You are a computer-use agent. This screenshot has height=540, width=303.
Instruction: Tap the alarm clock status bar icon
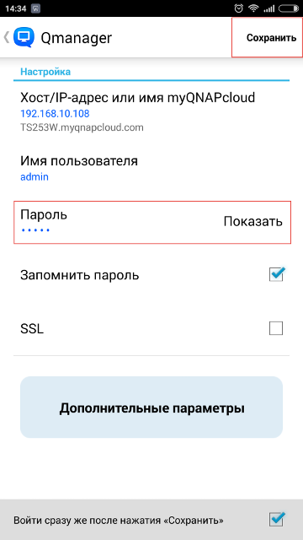click(238, 8)
